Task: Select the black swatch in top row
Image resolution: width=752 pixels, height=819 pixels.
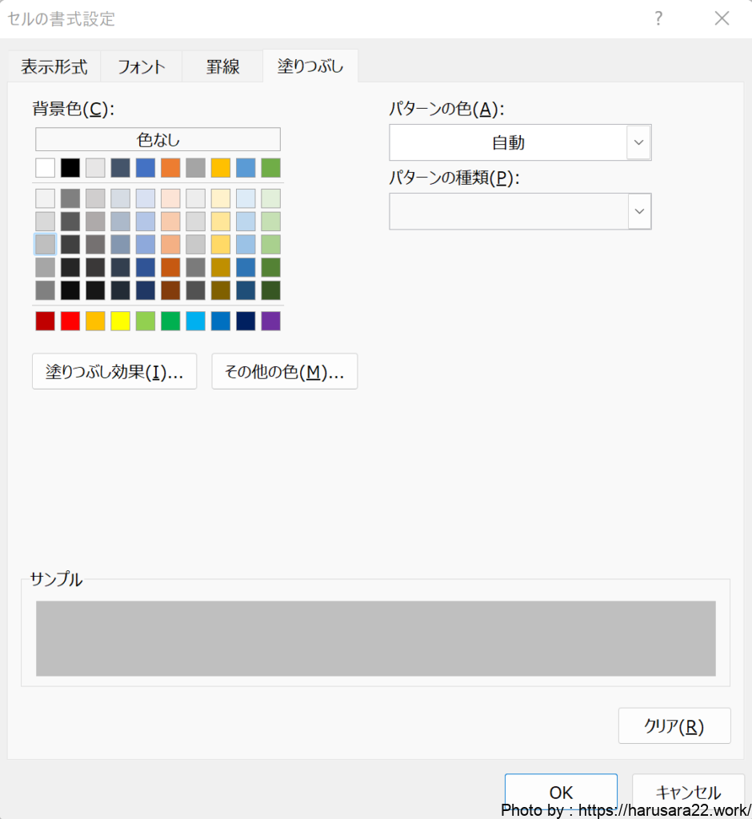Action: tap(70, 168)
